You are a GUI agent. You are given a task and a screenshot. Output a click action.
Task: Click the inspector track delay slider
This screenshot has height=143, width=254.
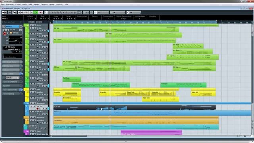(x=15, y=43)
